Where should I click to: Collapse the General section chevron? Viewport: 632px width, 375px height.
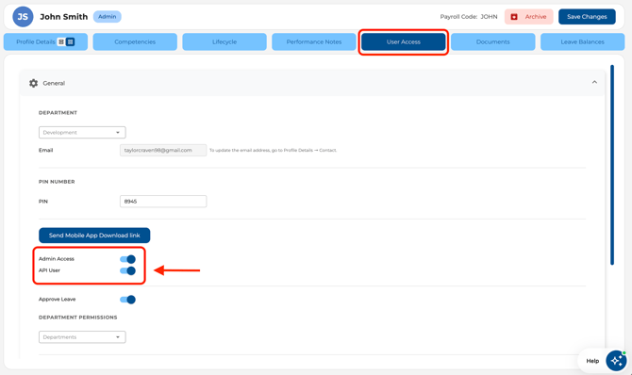[x=594, y=82]
